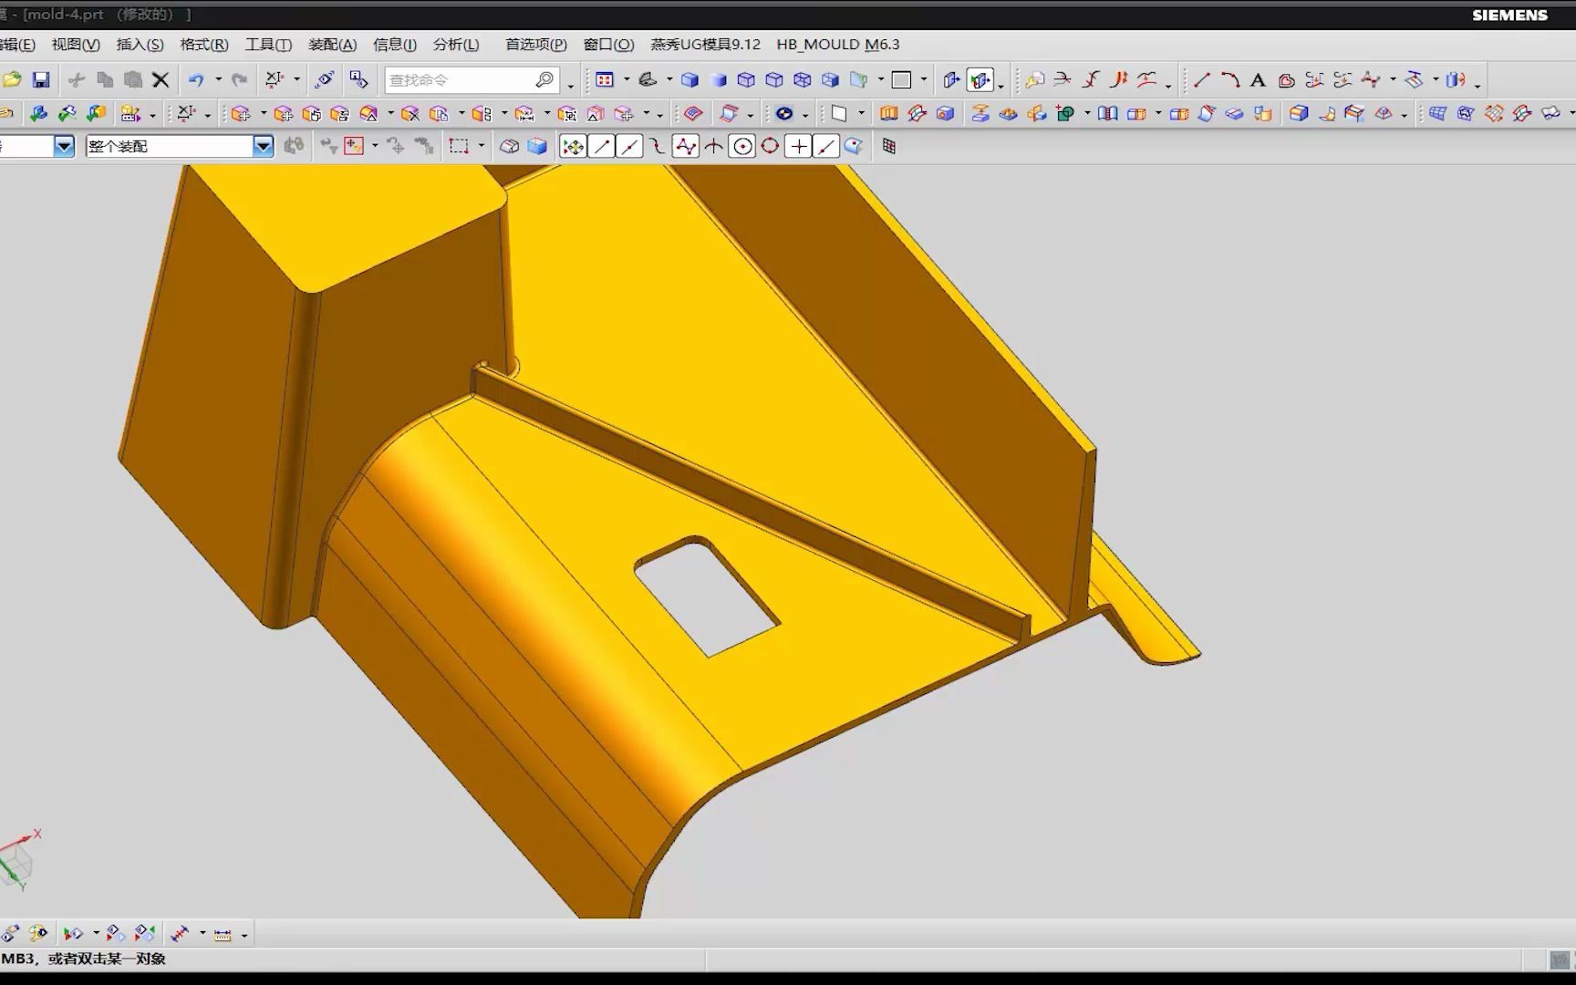Open the 整个装配 selection scope dropdown
Viewport: 1576px width, 985px height.
point(263,146)
